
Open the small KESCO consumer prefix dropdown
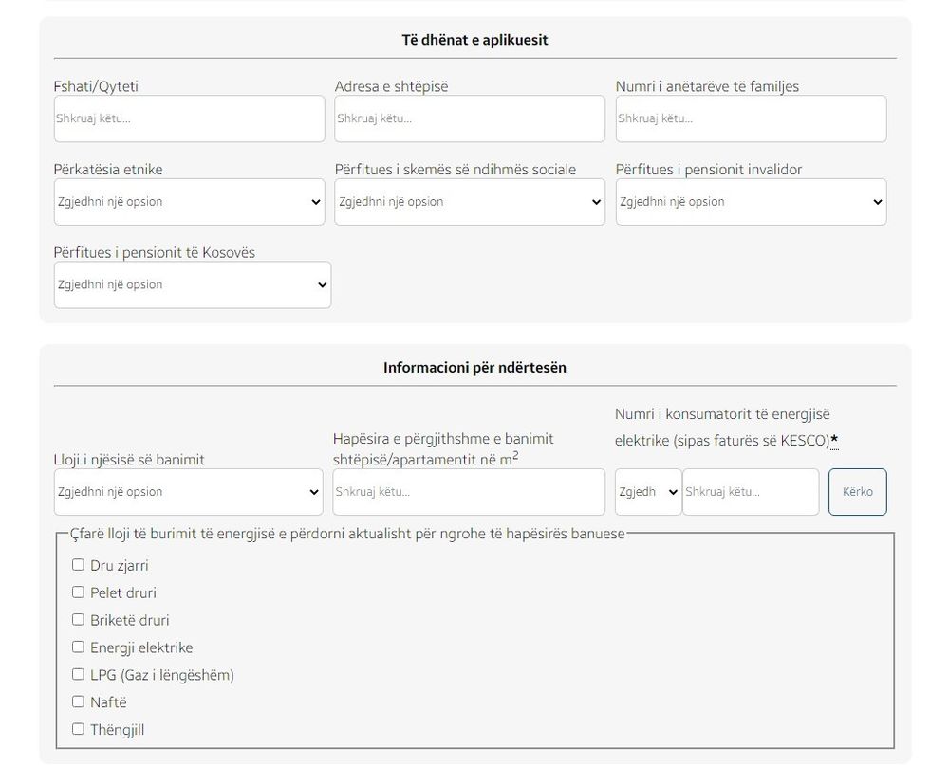click(648, 492)
